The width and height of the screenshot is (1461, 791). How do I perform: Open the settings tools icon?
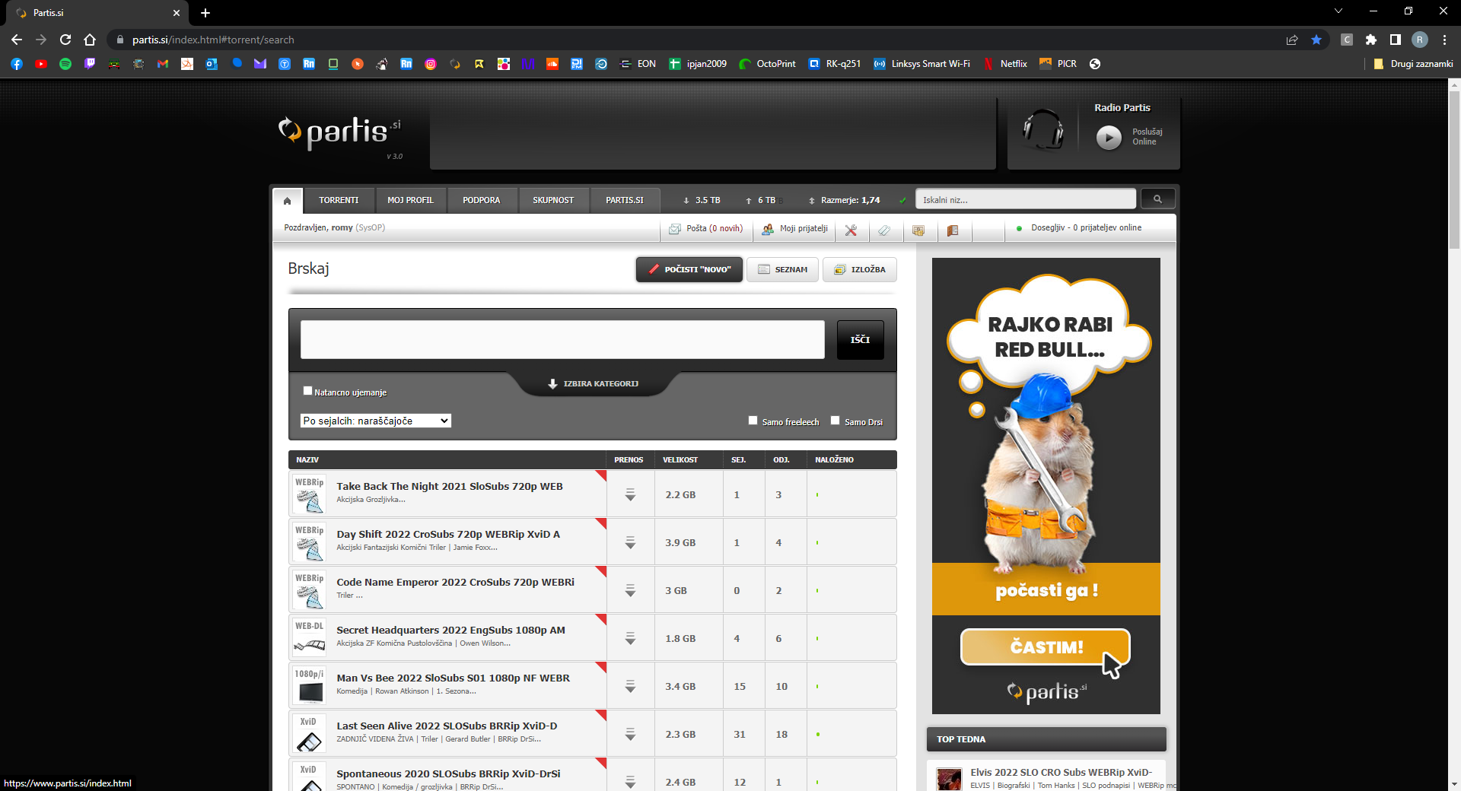(851, 230)
